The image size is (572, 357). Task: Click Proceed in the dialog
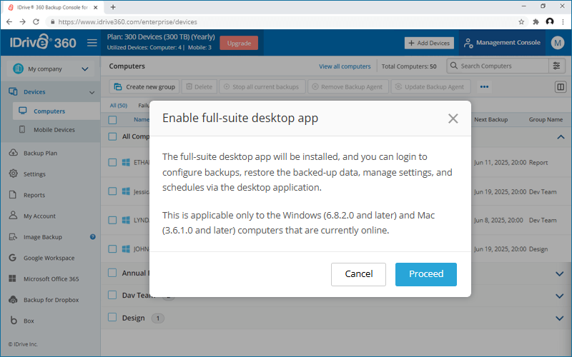425,274
